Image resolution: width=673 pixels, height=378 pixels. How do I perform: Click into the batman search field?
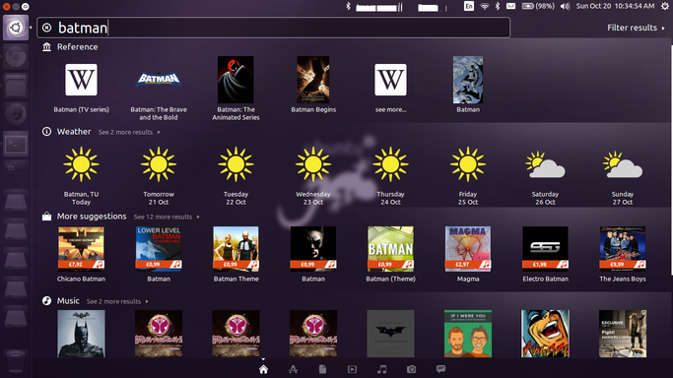274,28
